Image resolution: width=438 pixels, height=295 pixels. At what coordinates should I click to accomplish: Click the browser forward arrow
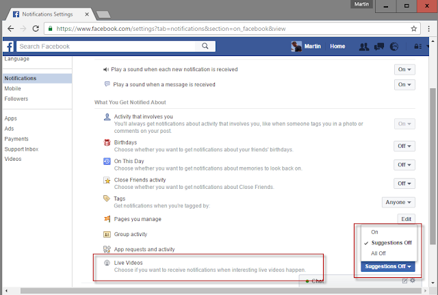click(23, 29)
